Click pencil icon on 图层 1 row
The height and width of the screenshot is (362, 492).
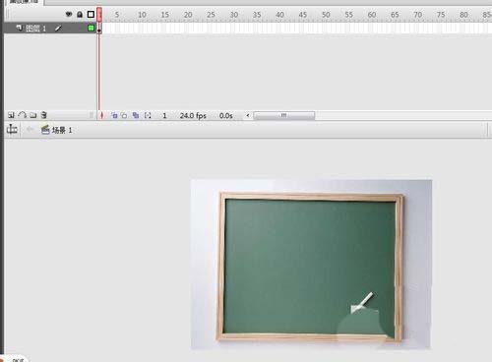point(58,29)
